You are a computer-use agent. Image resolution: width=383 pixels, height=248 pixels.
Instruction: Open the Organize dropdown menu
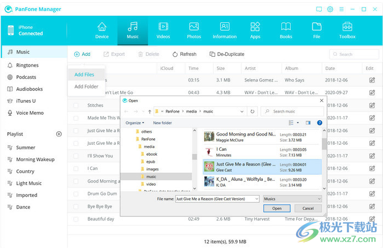[x=135, y=123]
